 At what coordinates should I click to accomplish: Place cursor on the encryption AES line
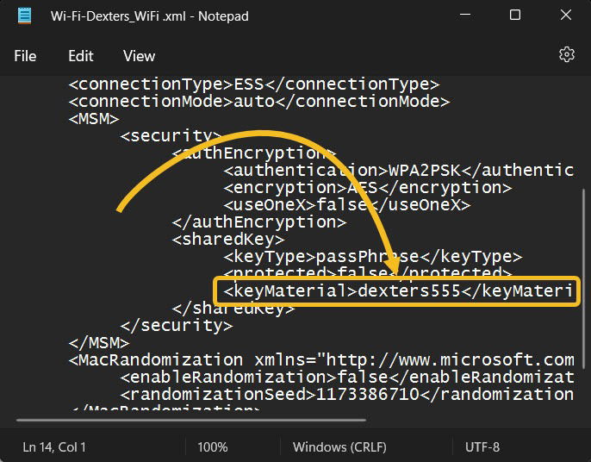[368, 187]
